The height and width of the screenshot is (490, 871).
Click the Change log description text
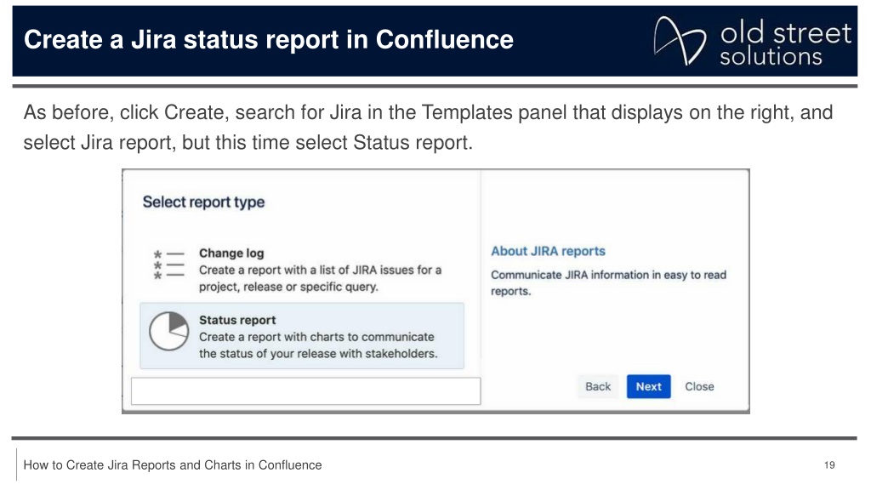pyautogui.click(x=320, y=278)
